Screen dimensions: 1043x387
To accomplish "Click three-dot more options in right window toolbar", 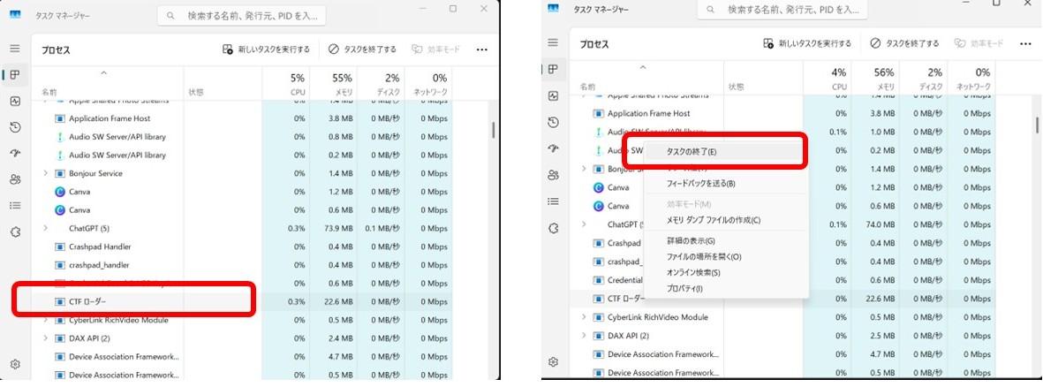I will pyautogui.click(x=1025, y=43).
